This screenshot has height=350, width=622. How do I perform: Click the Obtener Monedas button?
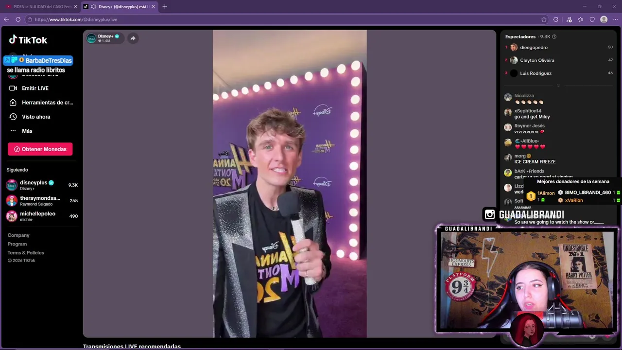tap(40, 149)
